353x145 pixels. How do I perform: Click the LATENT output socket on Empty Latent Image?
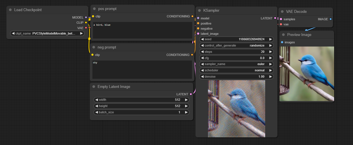tap(191, 94)
